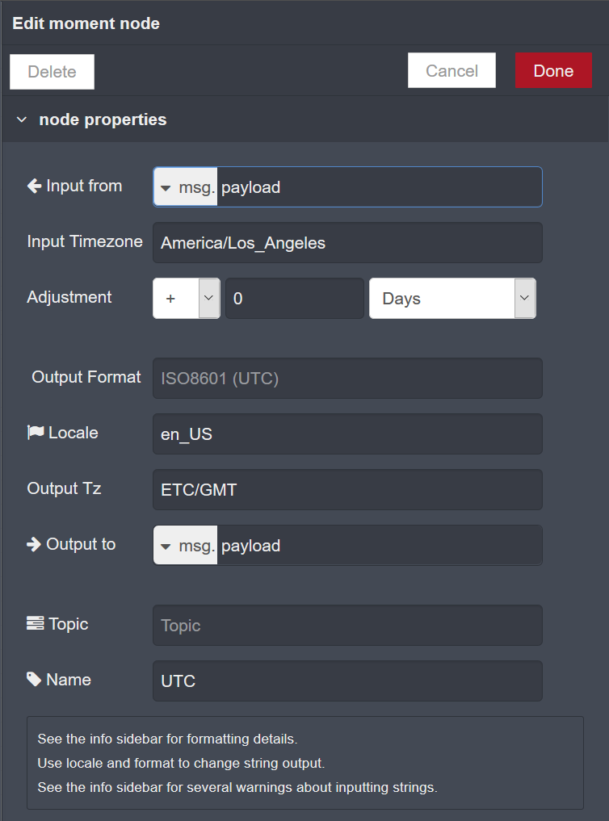Click the Cancel button
This screenshot has width=609, height=821.
[x=452, y=70]
